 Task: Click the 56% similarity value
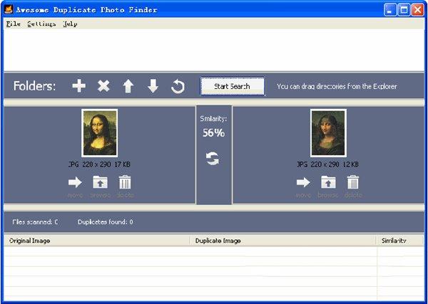(214, 133)
